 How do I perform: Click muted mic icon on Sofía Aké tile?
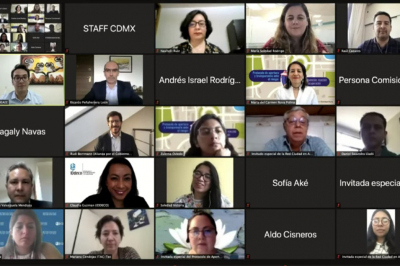[x=248, y=205]
